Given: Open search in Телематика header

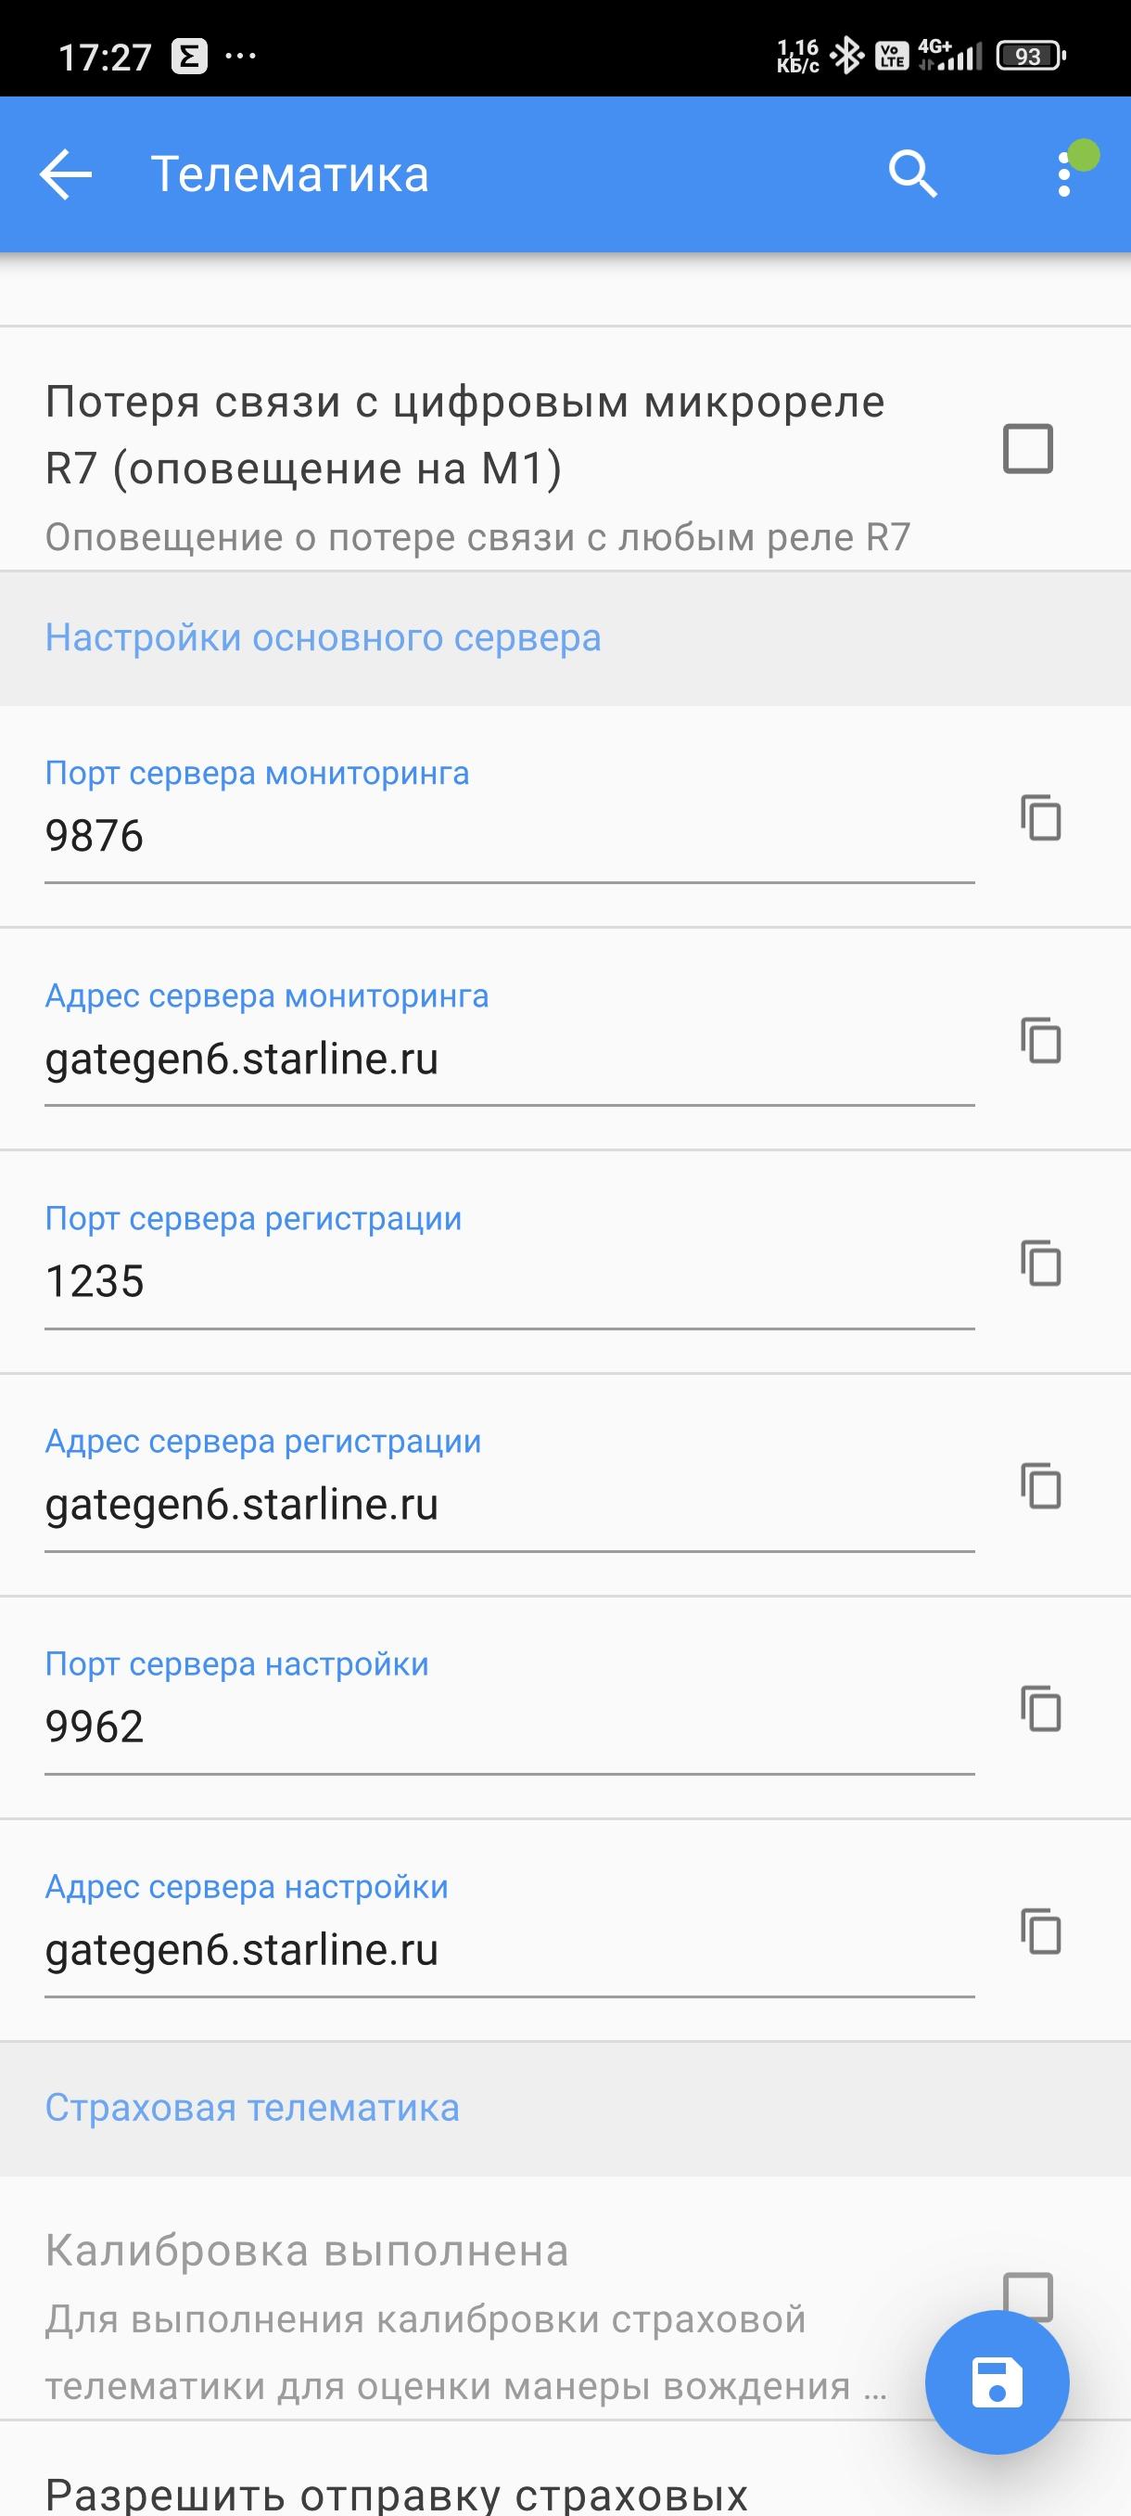Looking at the screenshot, I should click(912, 174).
